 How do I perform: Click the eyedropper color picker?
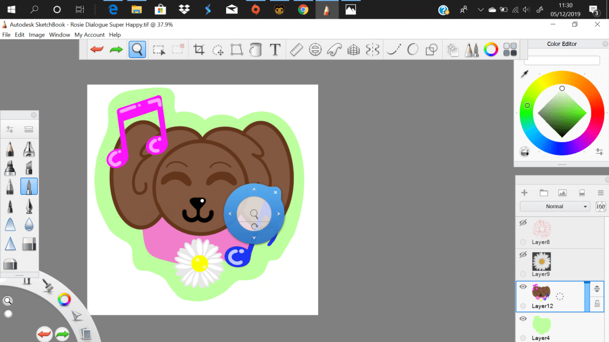(x=524, y=74)
